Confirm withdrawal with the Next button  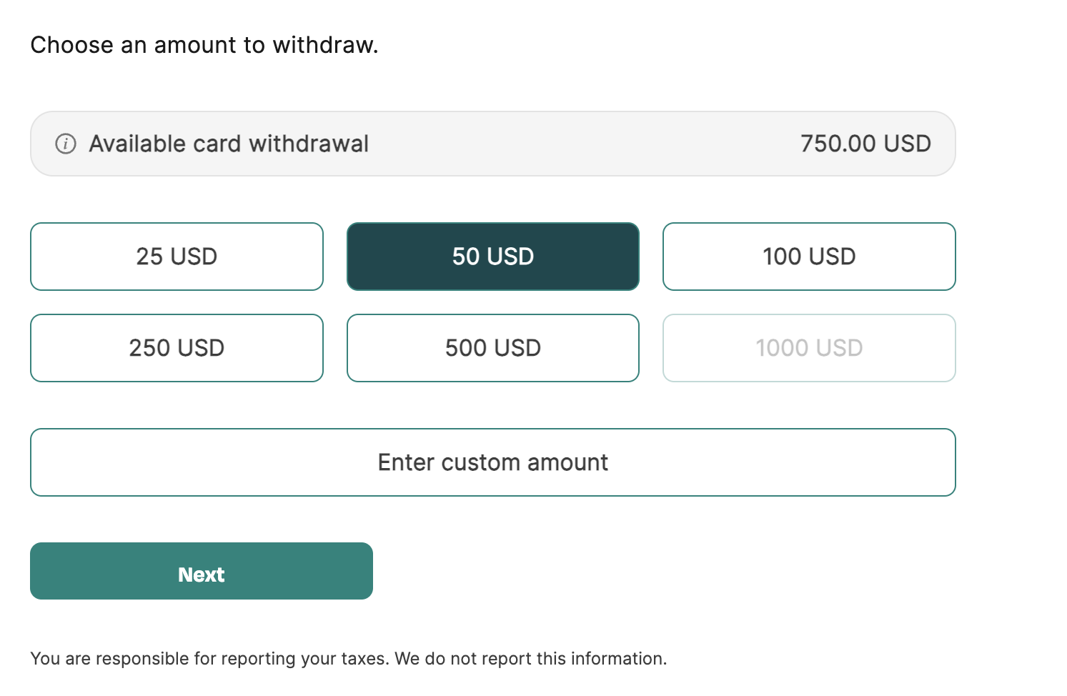(202, 571)
